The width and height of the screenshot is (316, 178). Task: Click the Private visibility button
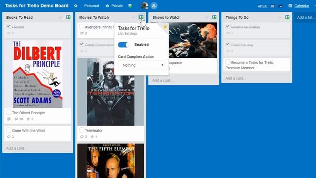click(114, 6)
